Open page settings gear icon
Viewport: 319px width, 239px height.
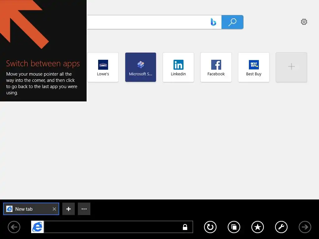304,22
